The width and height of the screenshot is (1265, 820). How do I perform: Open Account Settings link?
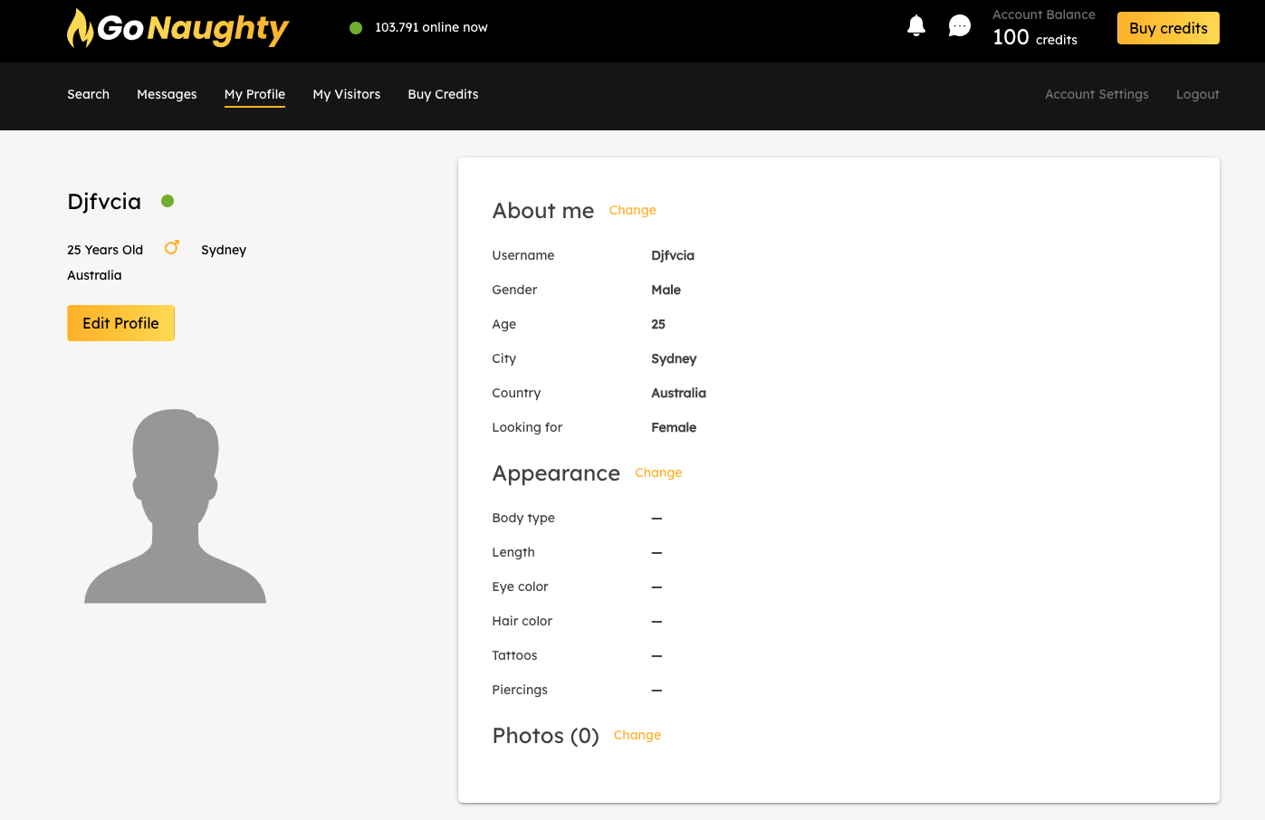coord(1096,94)
